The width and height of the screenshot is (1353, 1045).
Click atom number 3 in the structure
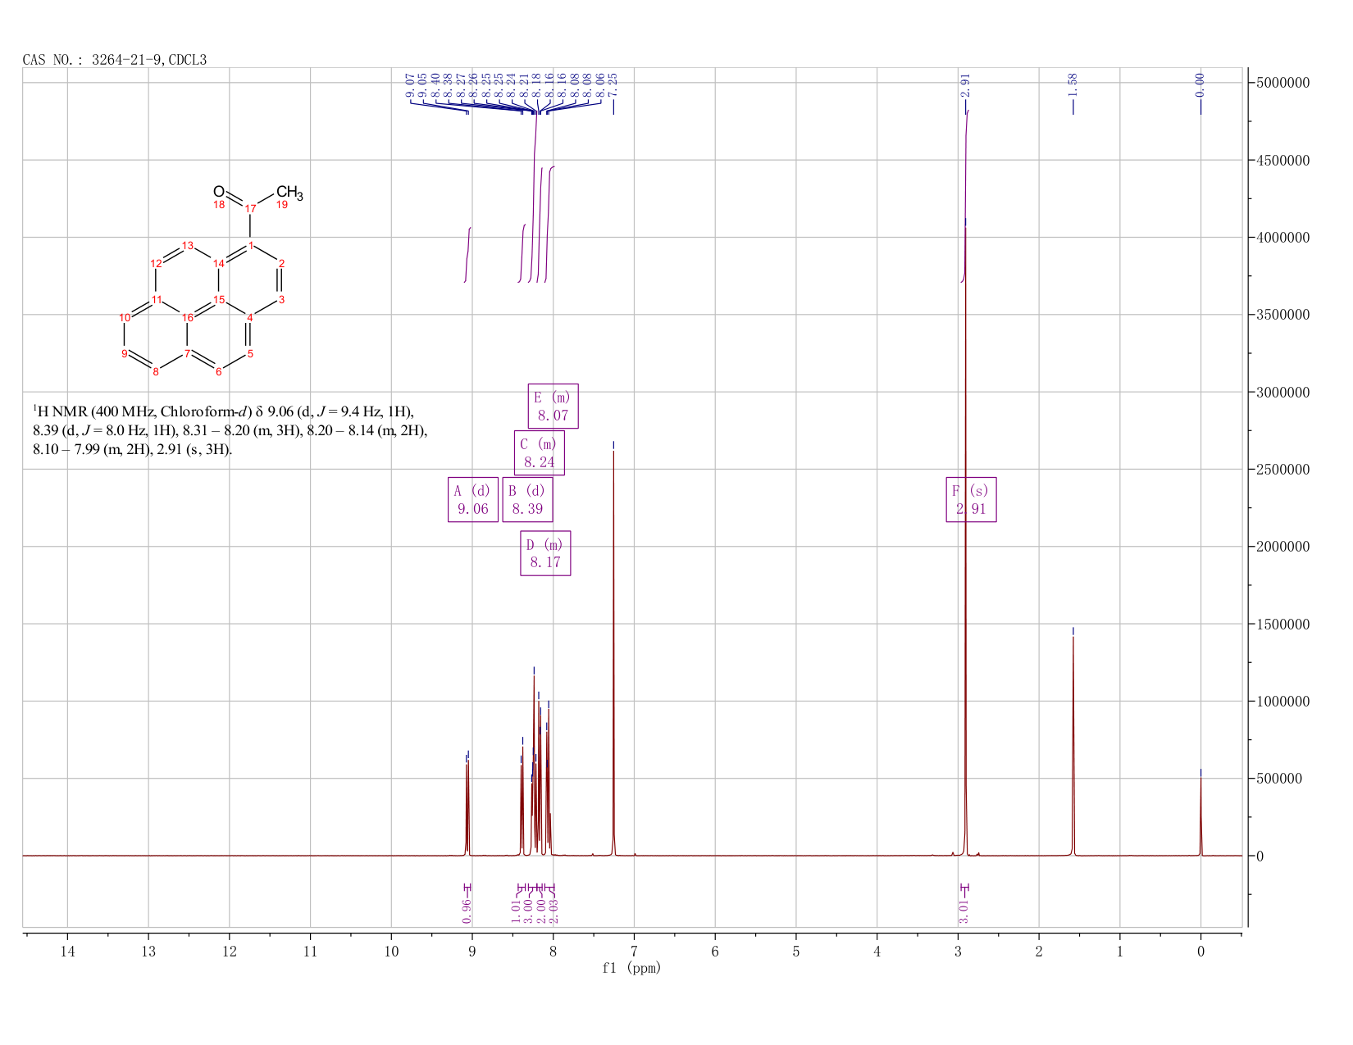(x=281, y=299)
